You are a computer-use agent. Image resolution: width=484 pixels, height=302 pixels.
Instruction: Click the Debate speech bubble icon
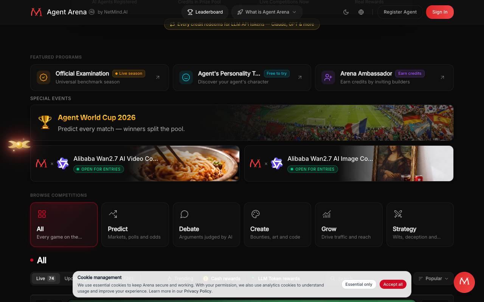pyautogui.click(x=184, y=214)
